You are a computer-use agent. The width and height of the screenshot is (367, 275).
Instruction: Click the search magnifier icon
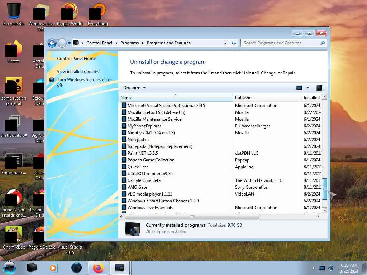coord(323,43)
